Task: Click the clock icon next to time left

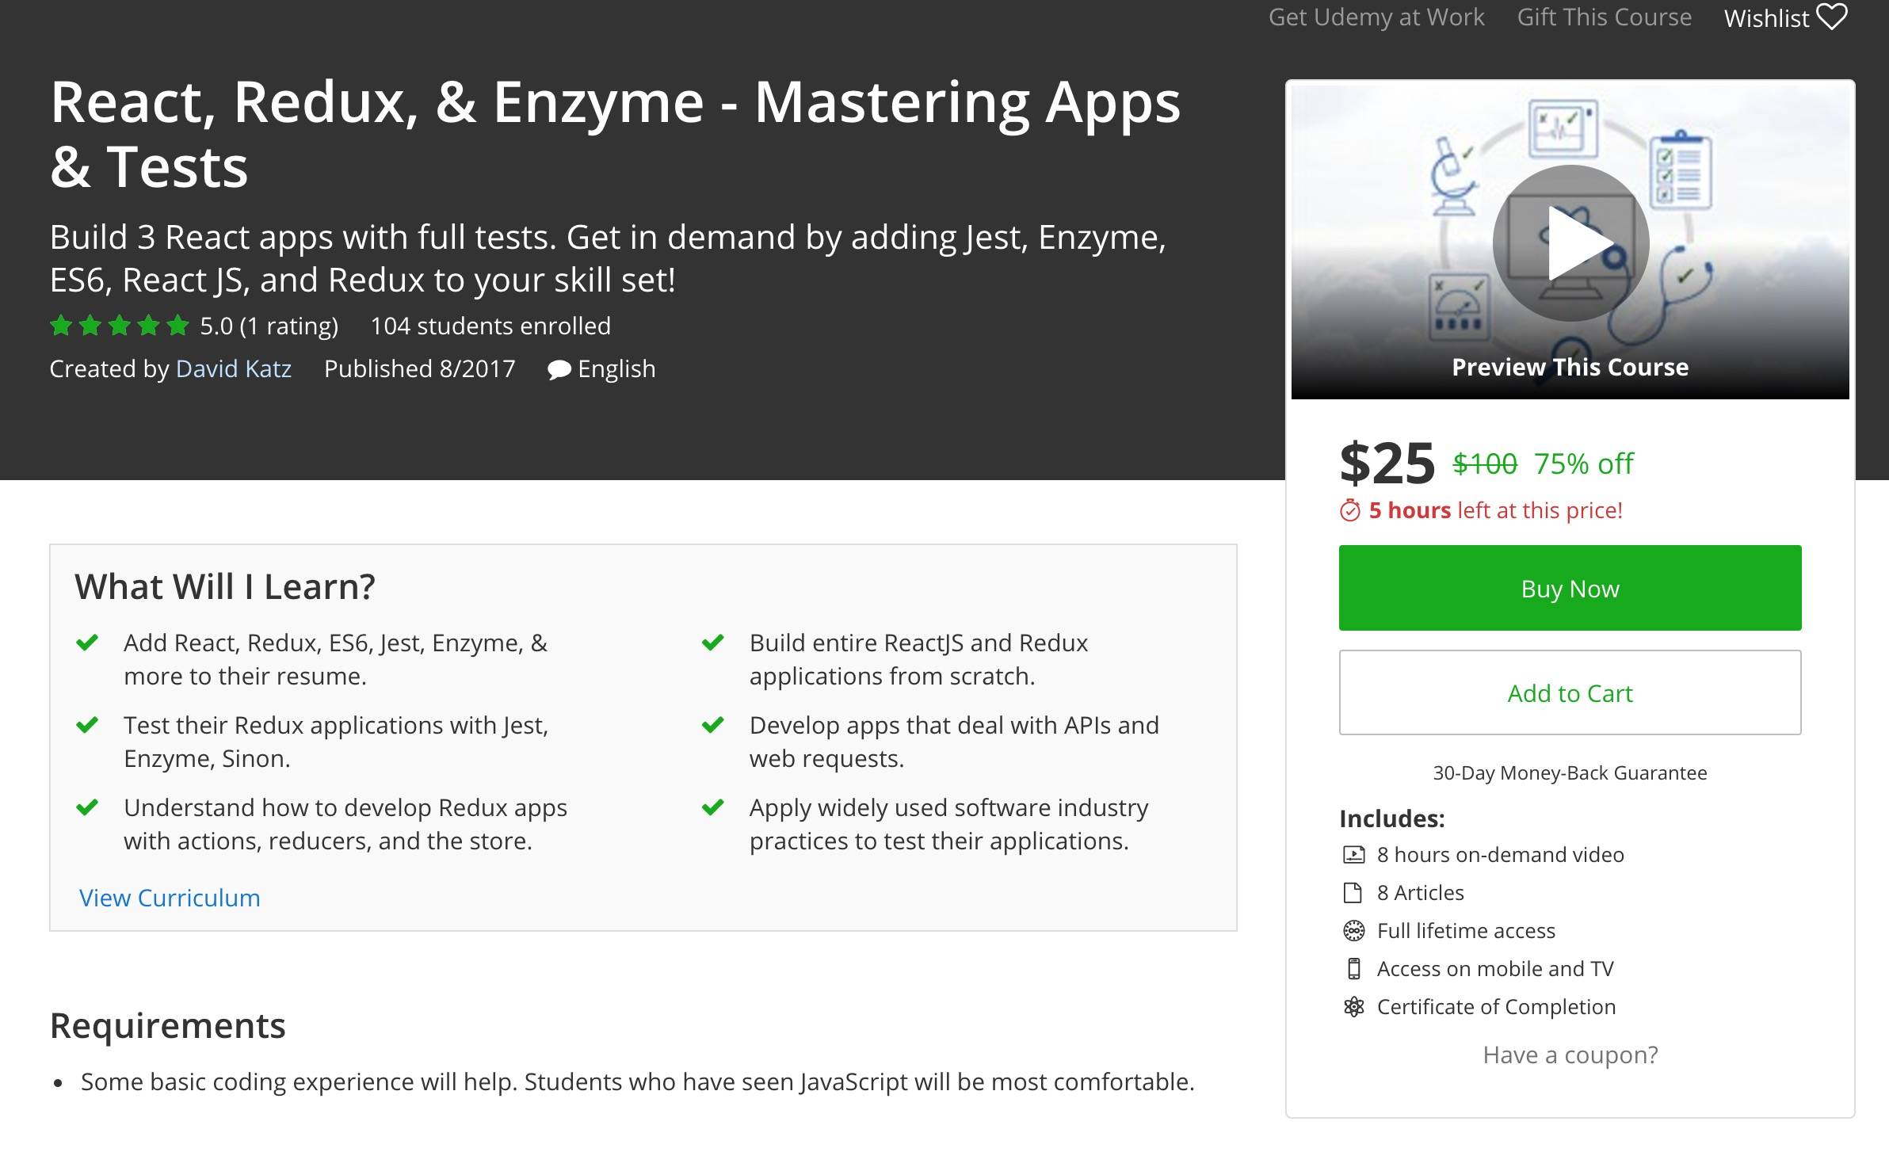Action: tap(1348, 510)
